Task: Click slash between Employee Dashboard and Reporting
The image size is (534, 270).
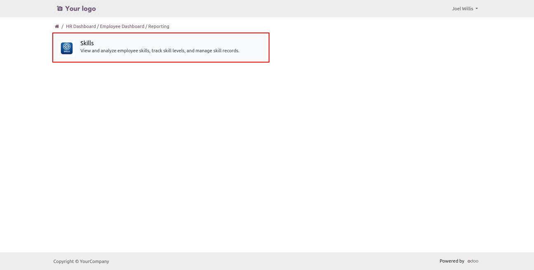Action: 146,26
